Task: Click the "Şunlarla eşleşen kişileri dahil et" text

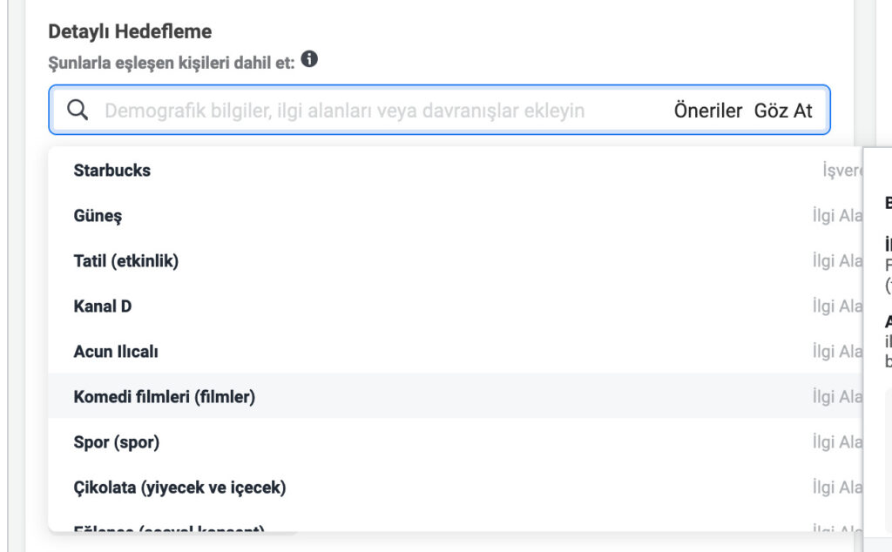Action: click(171, 62)
